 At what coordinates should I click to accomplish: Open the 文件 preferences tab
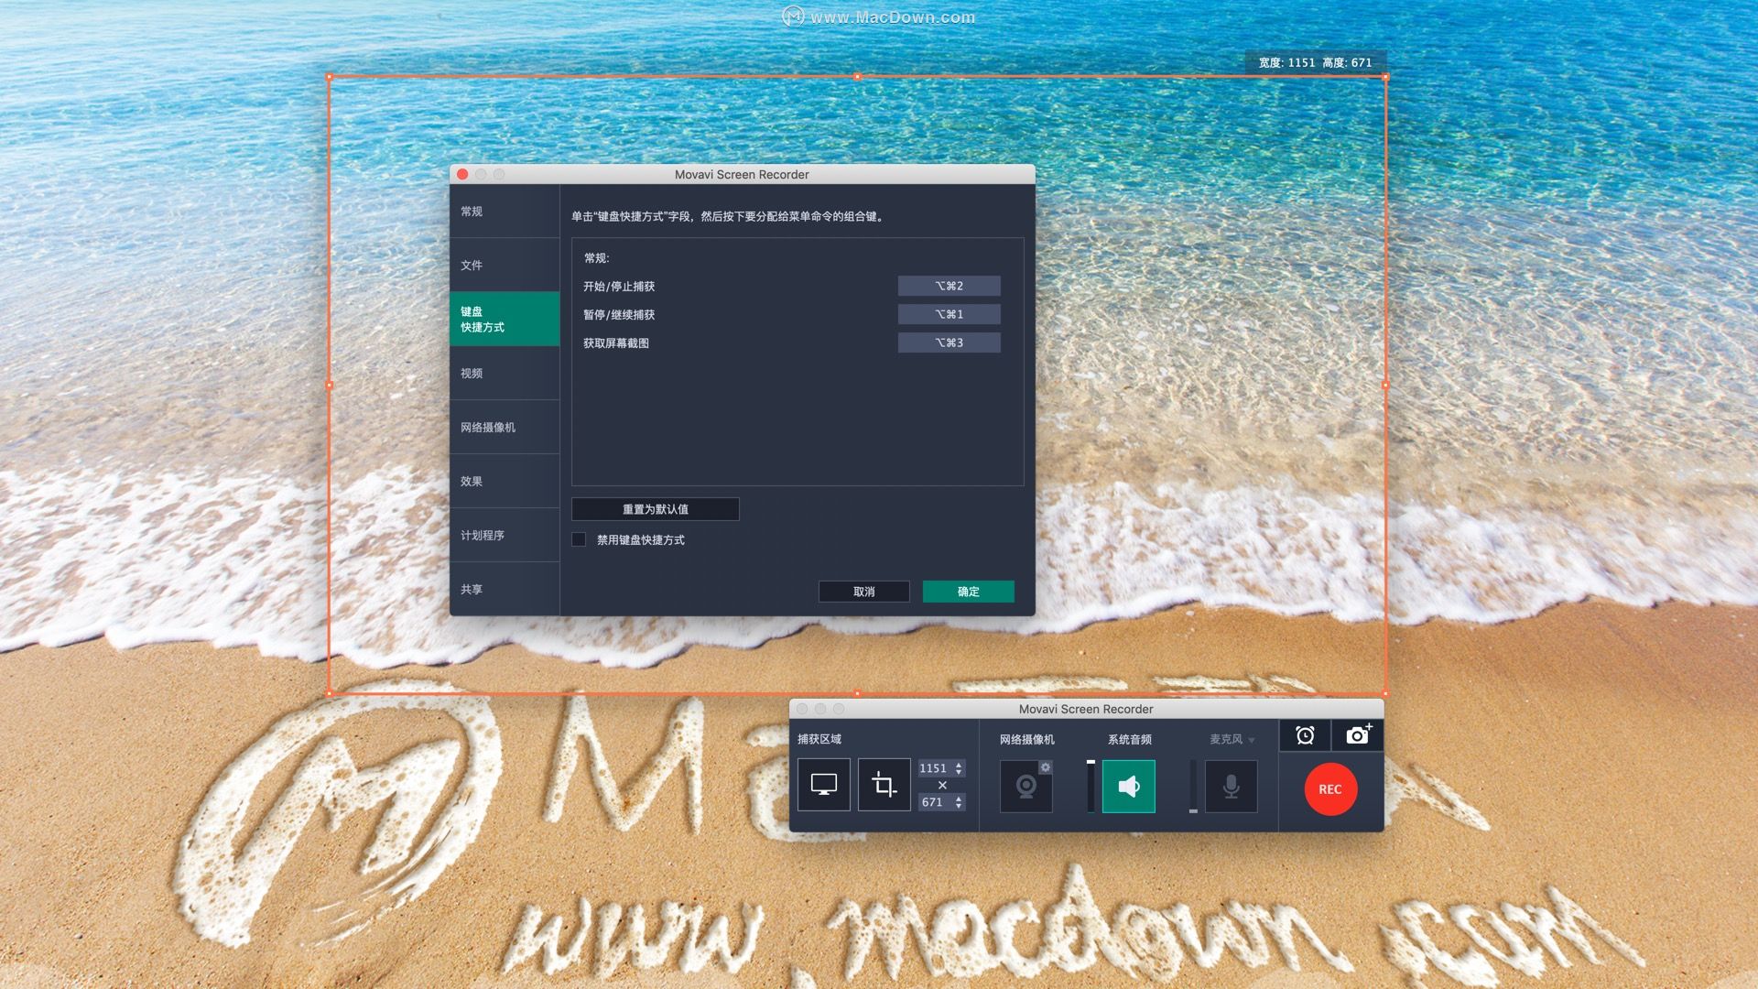tap(505, 266)
